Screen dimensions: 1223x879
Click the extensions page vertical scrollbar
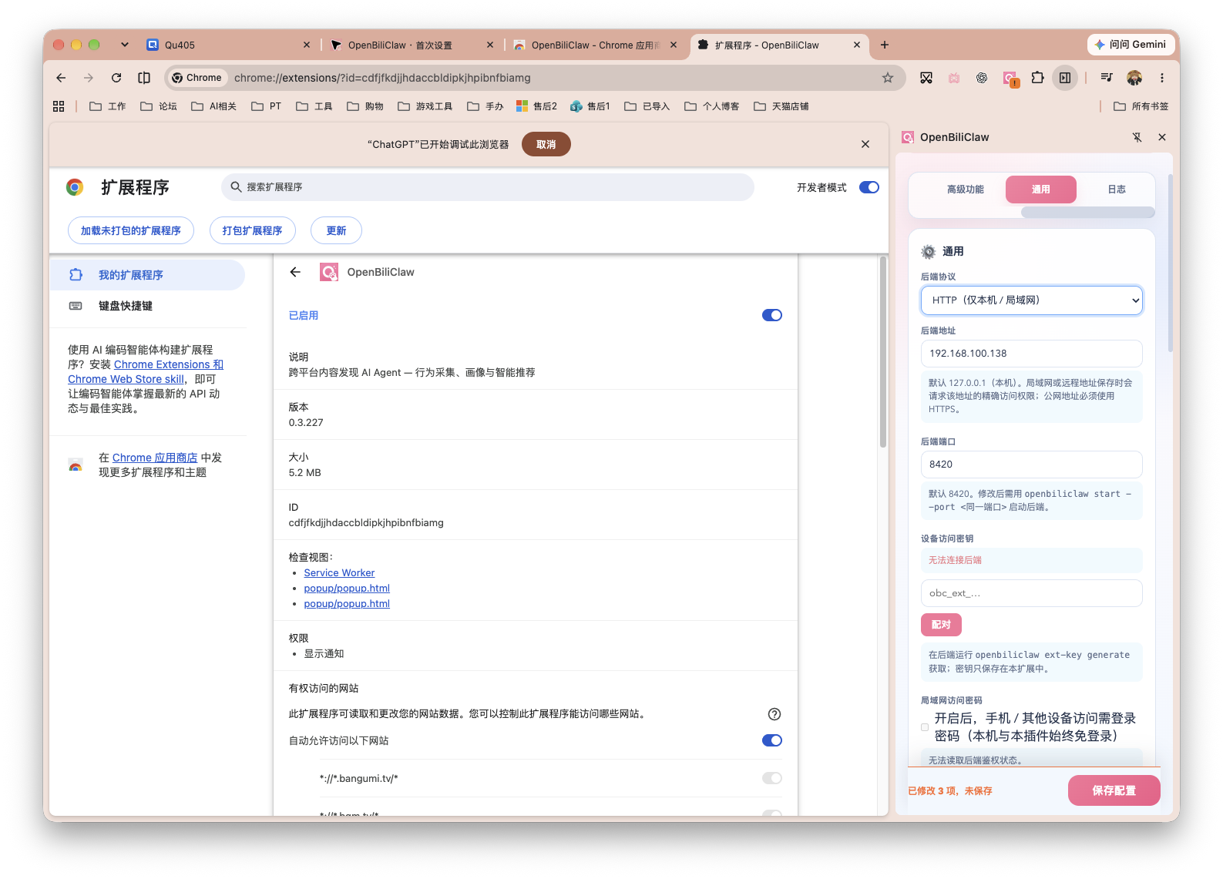click(882, 352)
